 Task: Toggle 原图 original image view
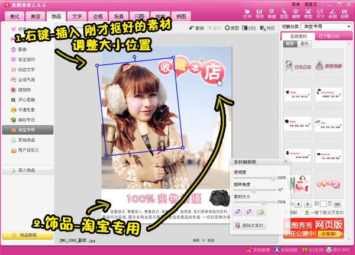coord(234,28)
